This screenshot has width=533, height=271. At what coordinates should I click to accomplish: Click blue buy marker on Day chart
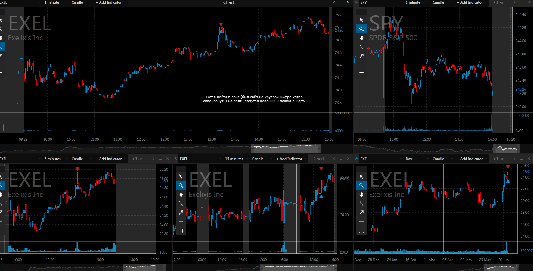click(x=508, y=181)
